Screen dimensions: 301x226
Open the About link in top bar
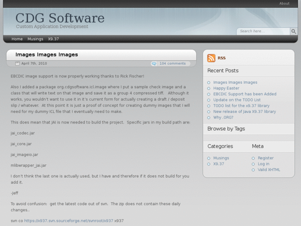[284, 3]
